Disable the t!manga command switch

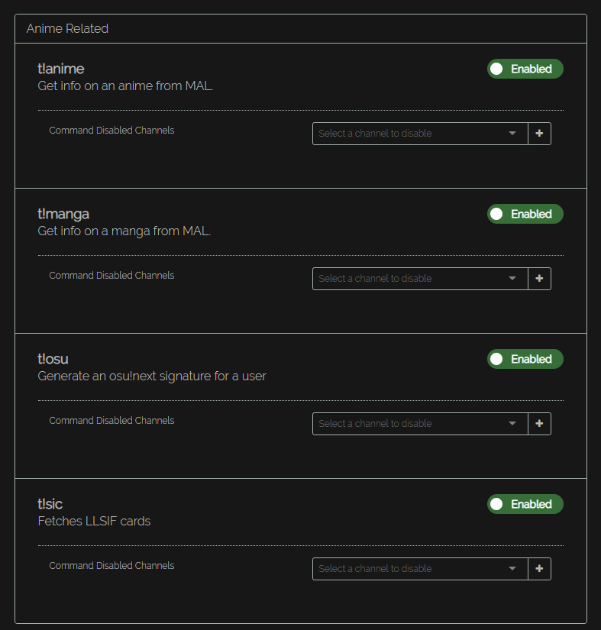[525, 214]
